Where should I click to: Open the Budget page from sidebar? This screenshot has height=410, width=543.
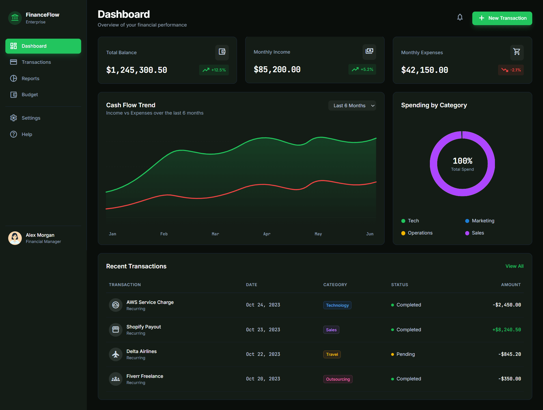(x=30, y=95)
